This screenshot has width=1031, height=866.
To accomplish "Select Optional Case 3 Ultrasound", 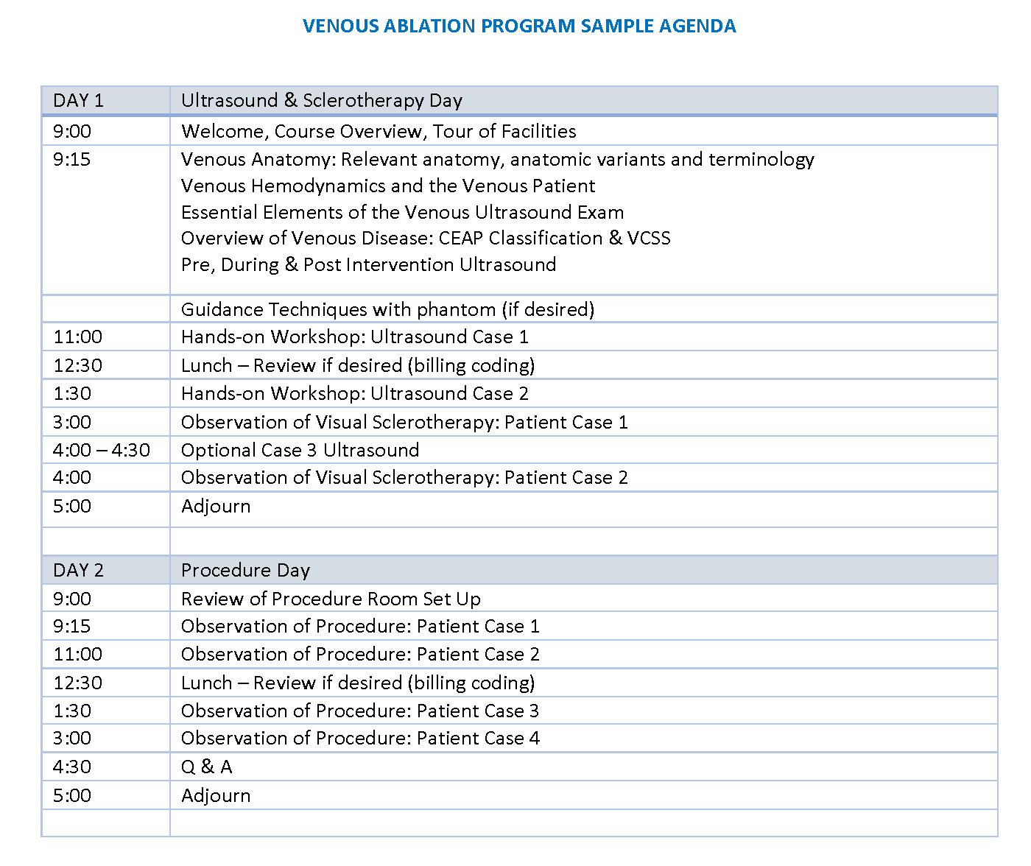I will point(300,450).
